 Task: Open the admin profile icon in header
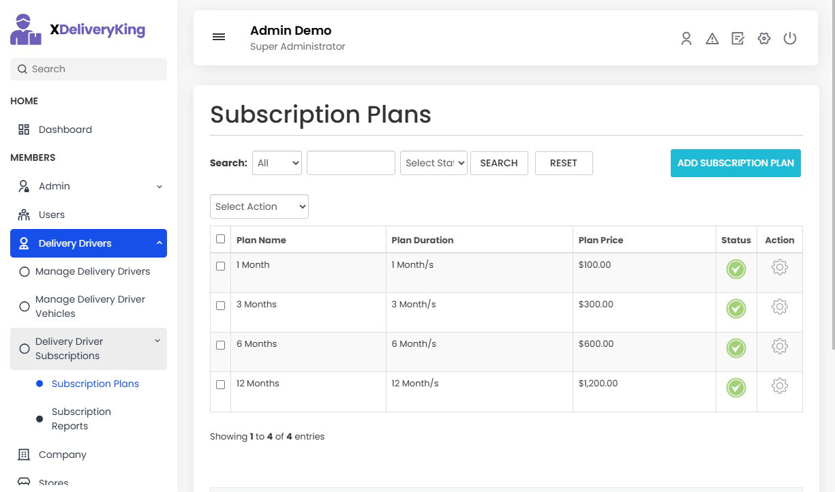pyautogui.click(x=686, y=39)
